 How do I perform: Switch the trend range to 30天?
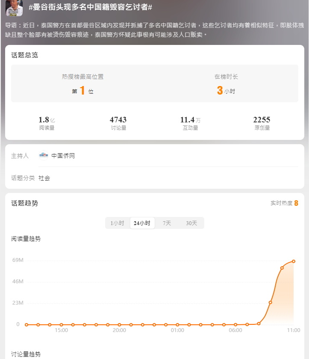[x=191, y=223]
